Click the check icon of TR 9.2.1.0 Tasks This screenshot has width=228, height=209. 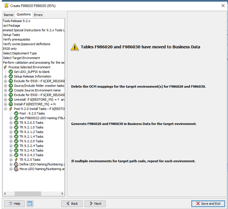(16, 127)
